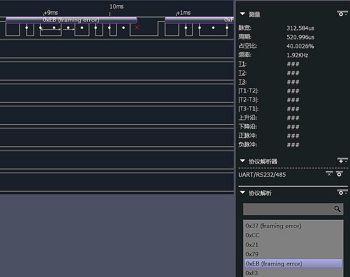350x277 pixels.
Task: Open the protocol results panel gear settings
Action: 342,193
